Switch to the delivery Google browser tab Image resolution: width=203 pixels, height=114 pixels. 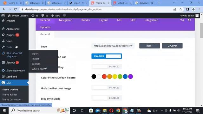[144, 3]
